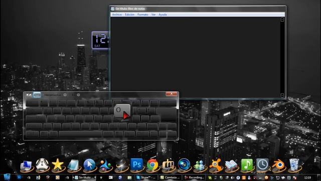Switch to the Recording taskbar button
Image resolution: width=321 pixels, height=181 pixels.
pos(194,177)
